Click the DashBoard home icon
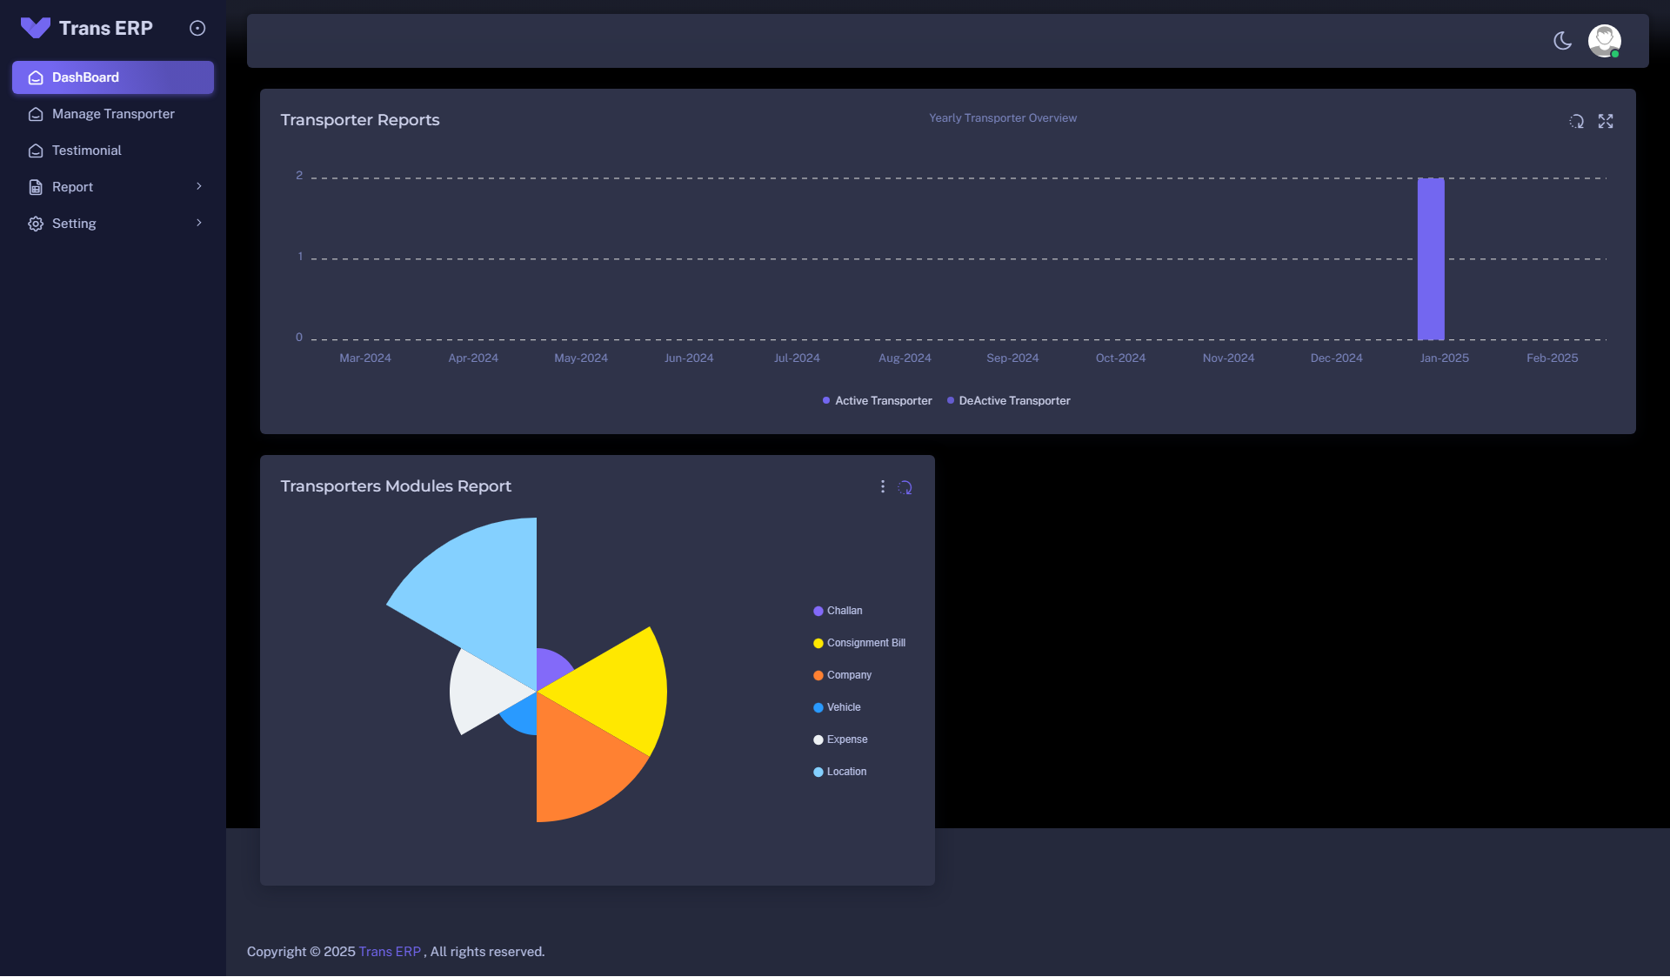Viewport: 1670px width, 977px height. (36, 77)
